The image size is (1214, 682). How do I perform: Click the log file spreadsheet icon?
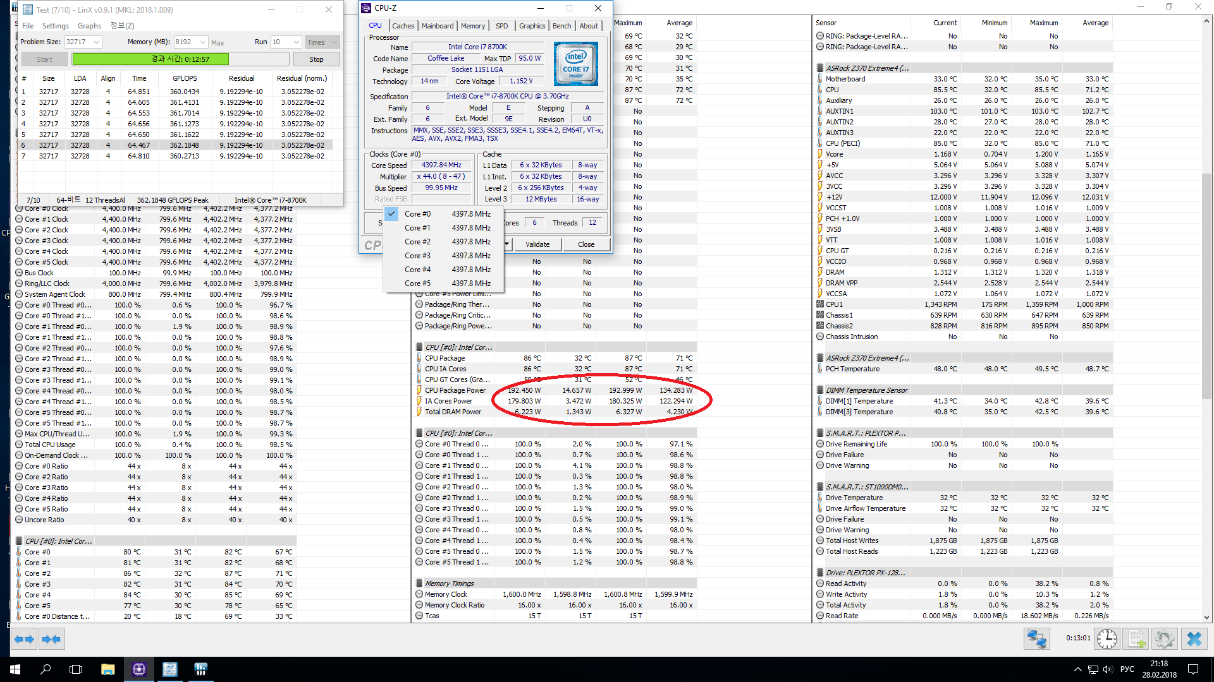click(1136, 639)
